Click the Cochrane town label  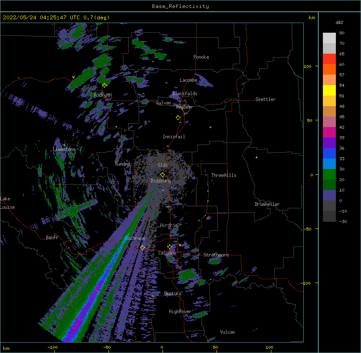click(x=135, y=238)
